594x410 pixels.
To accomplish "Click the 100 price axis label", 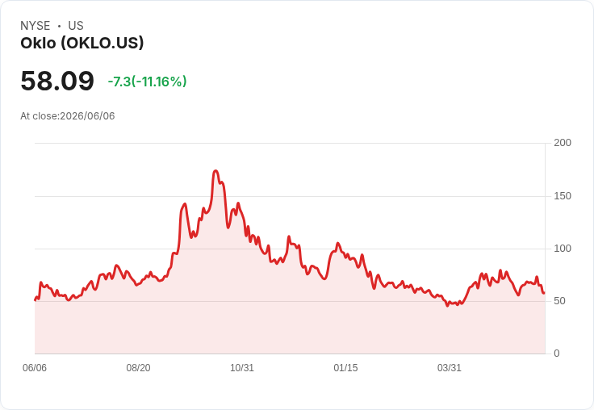I will click(563, 249).
